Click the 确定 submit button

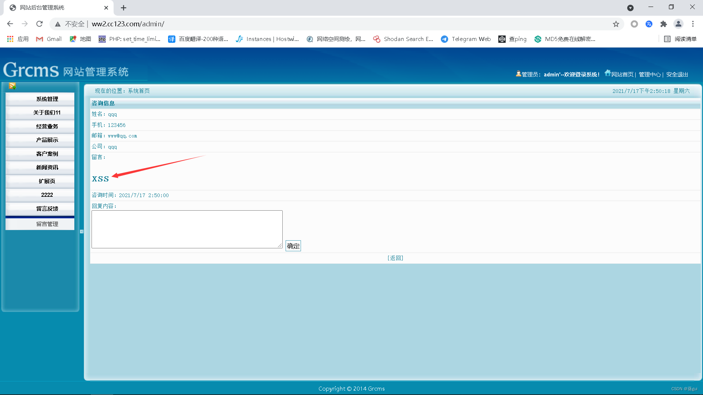(x=293, y=246)
